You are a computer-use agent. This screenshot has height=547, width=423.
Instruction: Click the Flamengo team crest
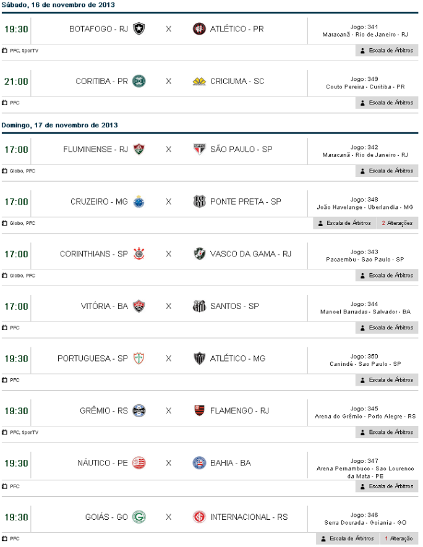coord(199,410)
